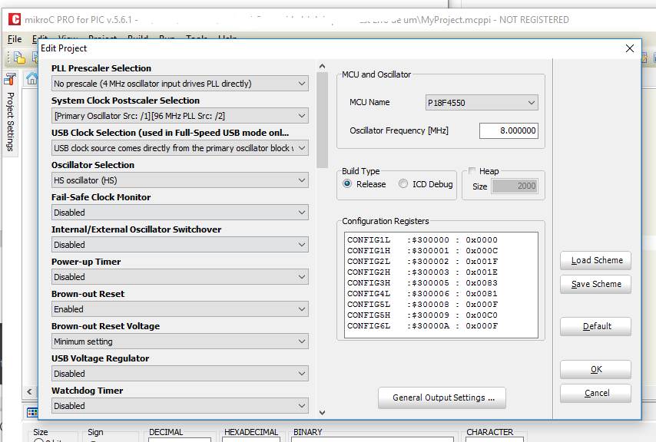Click the CONFIG2H register row
Image resolution: width=656 pixels, height=442 pixels.
pyautogui.click(x=422, y=272)
